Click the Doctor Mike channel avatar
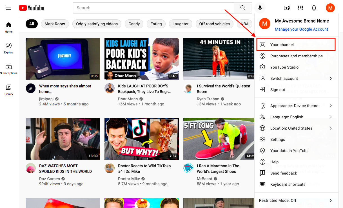 (110, 168)
